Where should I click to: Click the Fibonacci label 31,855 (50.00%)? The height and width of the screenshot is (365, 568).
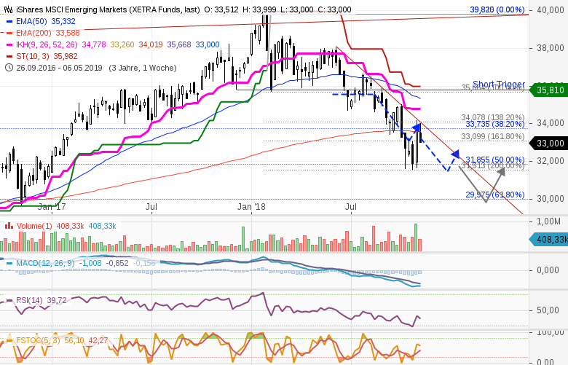(495, 160)
